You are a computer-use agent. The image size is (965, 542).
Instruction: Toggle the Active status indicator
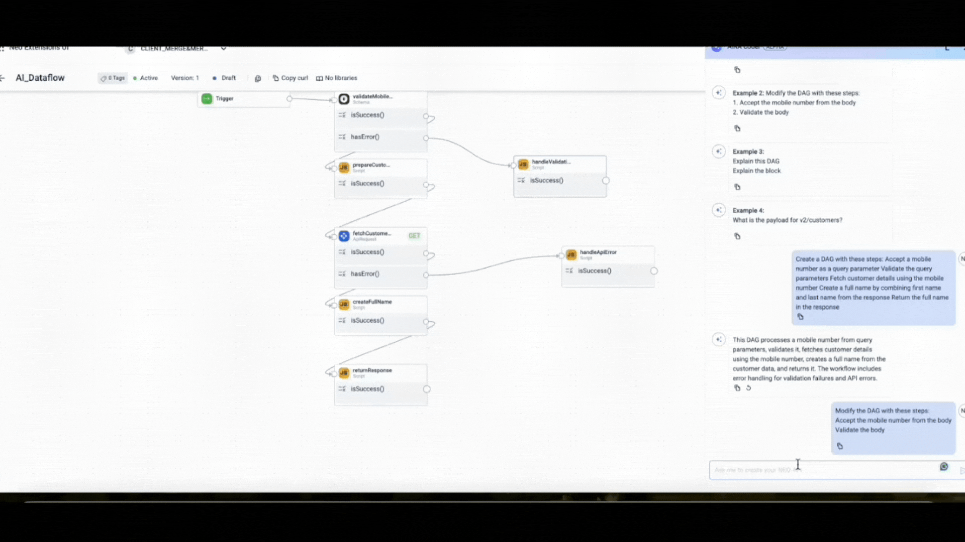(x=145, y=78)
